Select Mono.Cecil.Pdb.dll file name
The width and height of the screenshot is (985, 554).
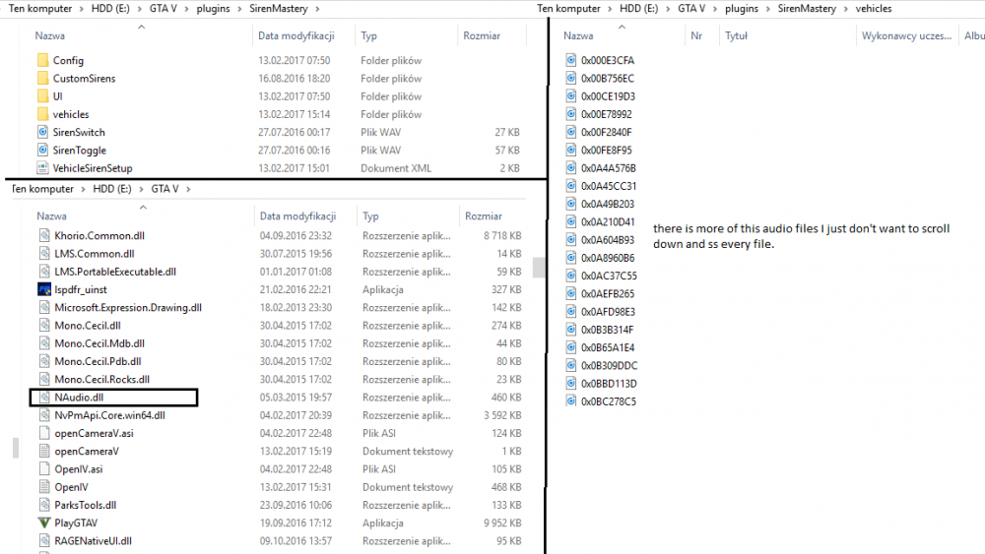tap(98, 361)
